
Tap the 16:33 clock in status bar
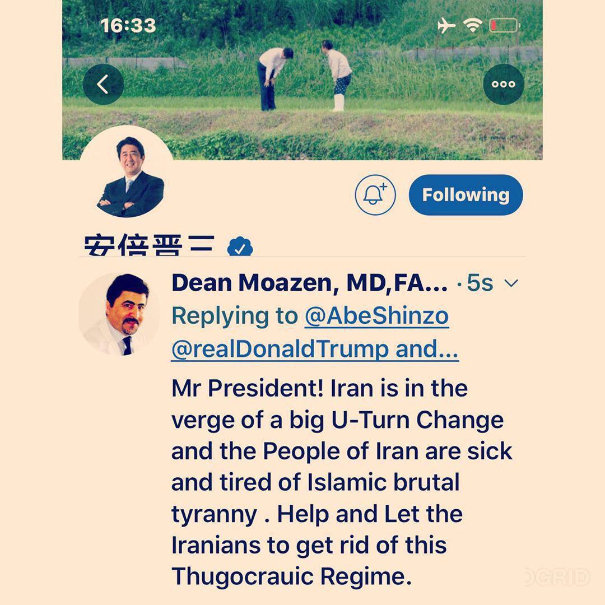(x=128, y=26)
